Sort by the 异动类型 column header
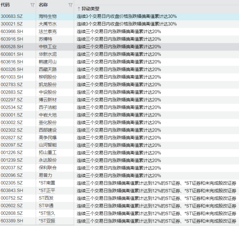The image size is (239, 226). (90, 9)
